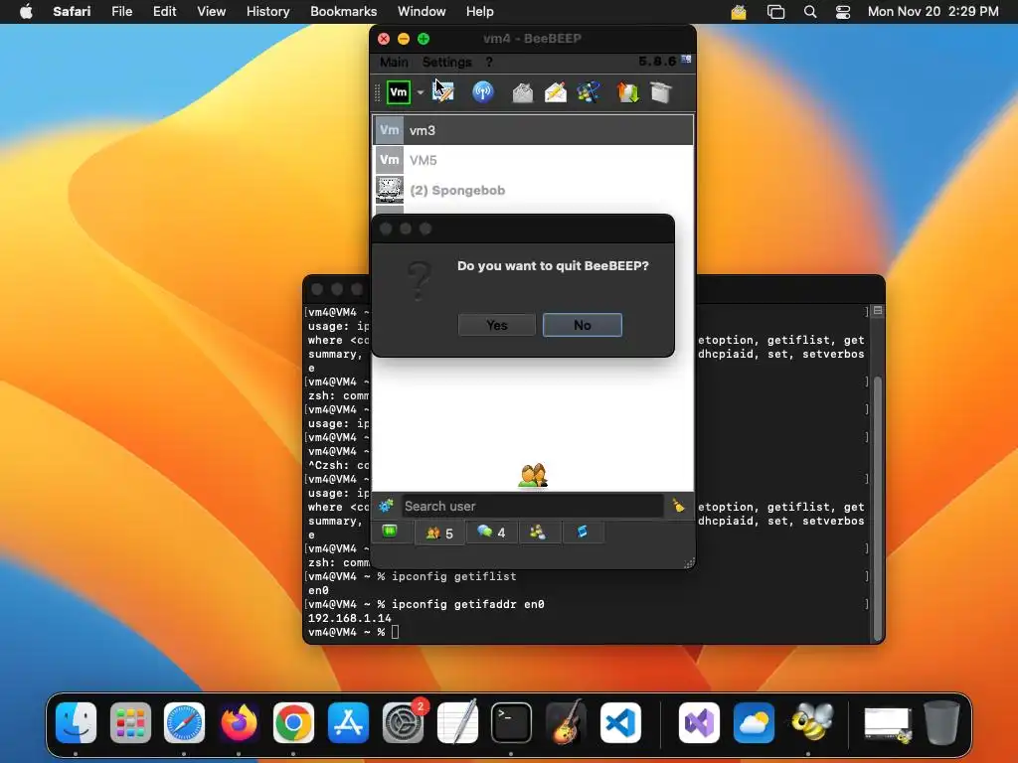Viewport: 1018px width, 763px height.
Task: Cancel quitting with the No button
Action: pos(583,325)
